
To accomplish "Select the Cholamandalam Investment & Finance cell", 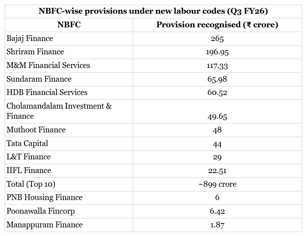I will (x=59, y=111).
